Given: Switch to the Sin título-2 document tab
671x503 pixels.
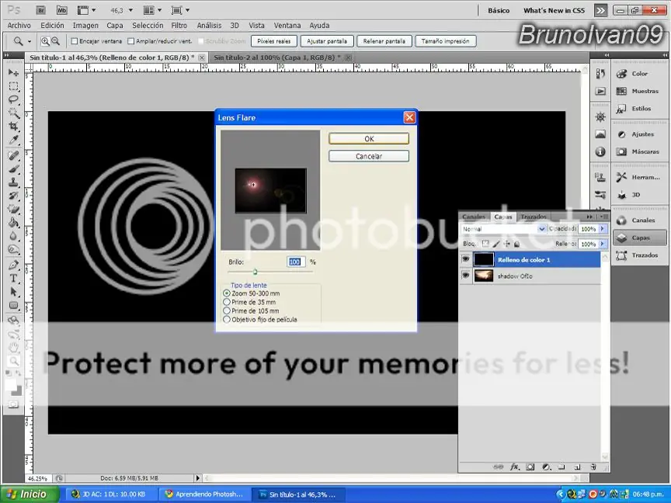Looking at the screenshot, I should (277, 57).
